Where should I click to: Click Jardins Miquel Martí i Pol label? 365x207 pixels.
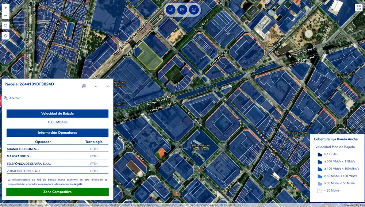pyautogui.click(x=200, y=147)
